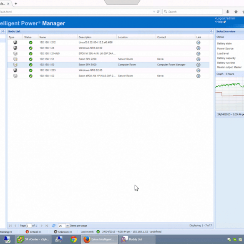
Task: Sort by Contact column header
Action: 175,37
